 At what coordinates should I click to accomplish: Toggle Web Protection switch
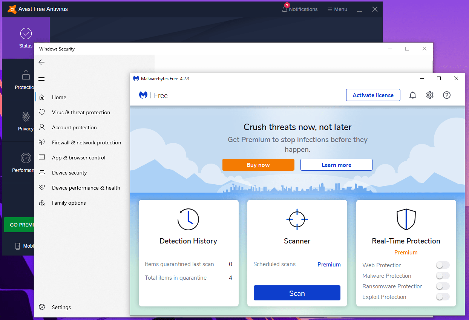click(x=443, y=265)
